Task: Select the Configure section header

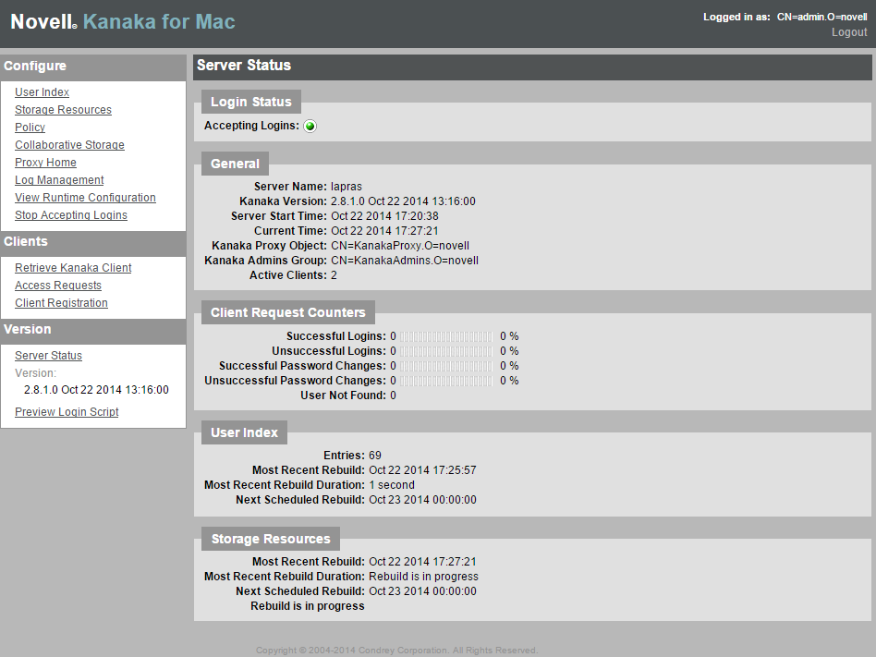Action: [93, 67]
